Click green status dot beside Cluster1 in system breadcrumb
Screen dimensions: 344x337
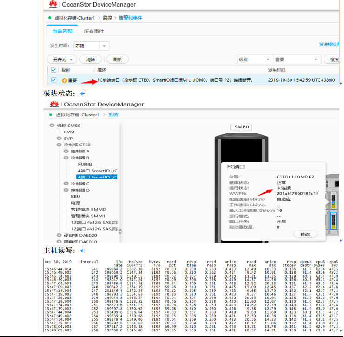[51, 114]
